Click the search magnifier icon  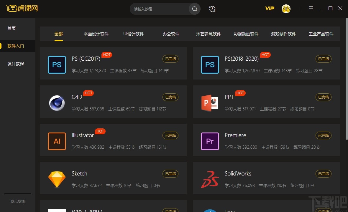194,9
